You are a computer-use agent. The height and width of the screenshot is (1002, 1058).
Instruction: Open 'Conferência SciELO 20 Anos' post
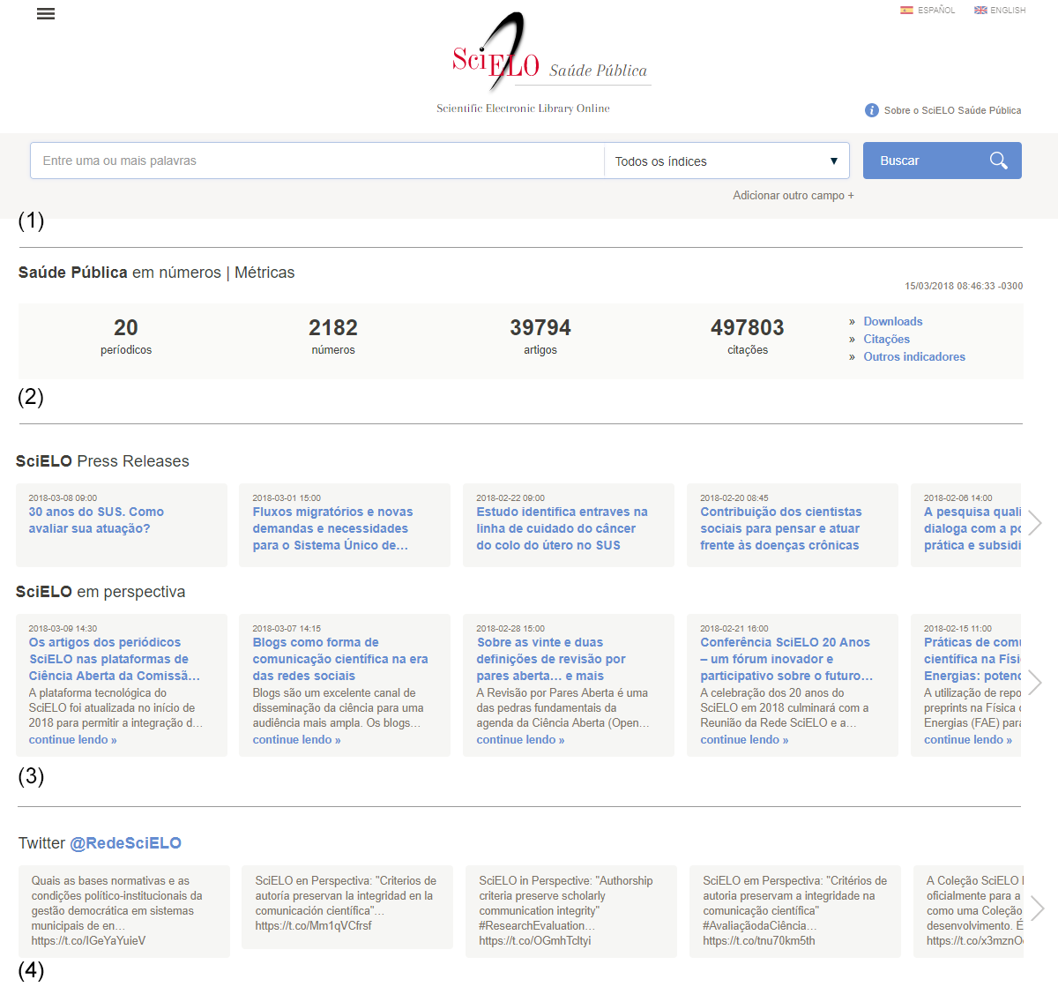(786, 659)
